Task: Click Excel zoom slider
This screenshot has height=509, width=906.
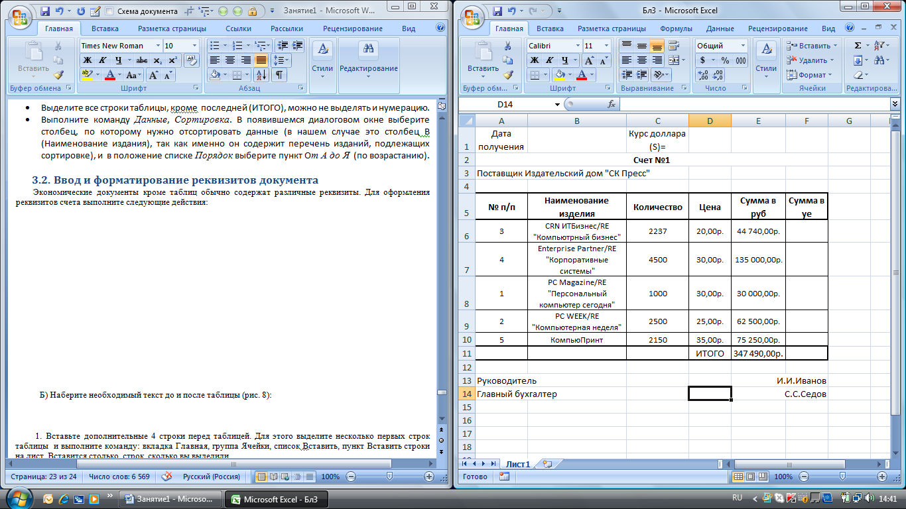Action: (x=842, y=477)
